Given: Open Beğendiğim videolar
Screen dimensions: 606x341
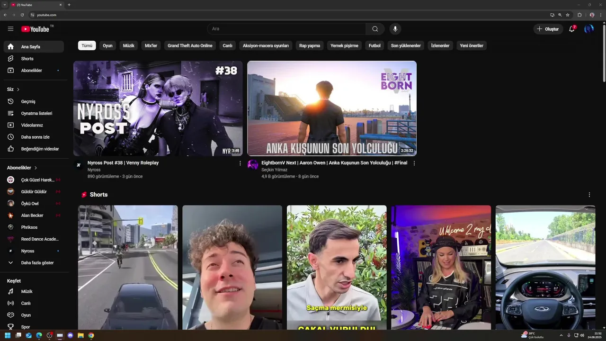Looking at the screenshot, I should click(34, 149).
